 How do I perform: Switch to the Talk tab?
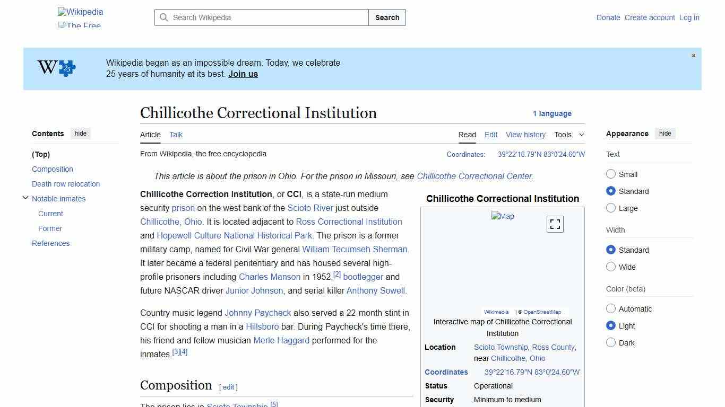(x=176, y=135)
